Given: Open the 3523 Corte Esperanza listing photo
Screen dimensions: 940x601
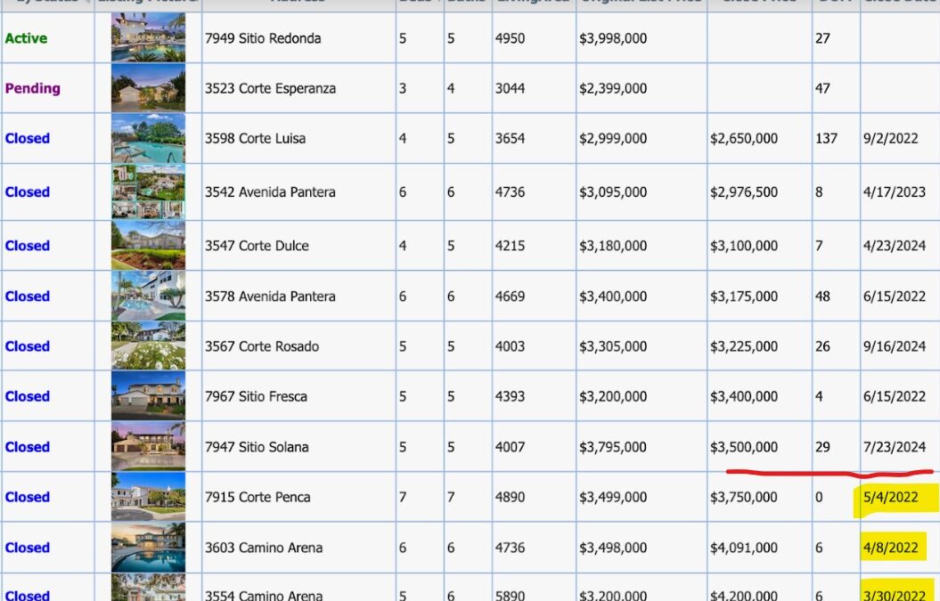Looking at the screenshot, I should (x=148, y=88).
